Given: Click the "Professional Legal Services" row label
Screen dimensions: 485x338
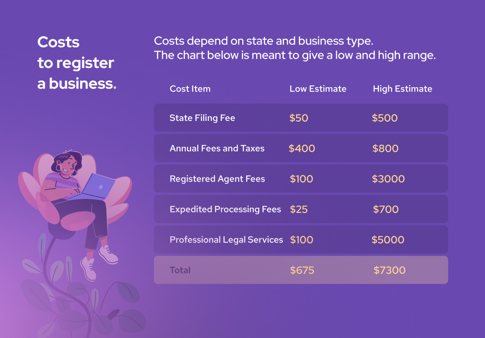Looking at the screenshot, I should pyautogui.click(x=226, y=240).
